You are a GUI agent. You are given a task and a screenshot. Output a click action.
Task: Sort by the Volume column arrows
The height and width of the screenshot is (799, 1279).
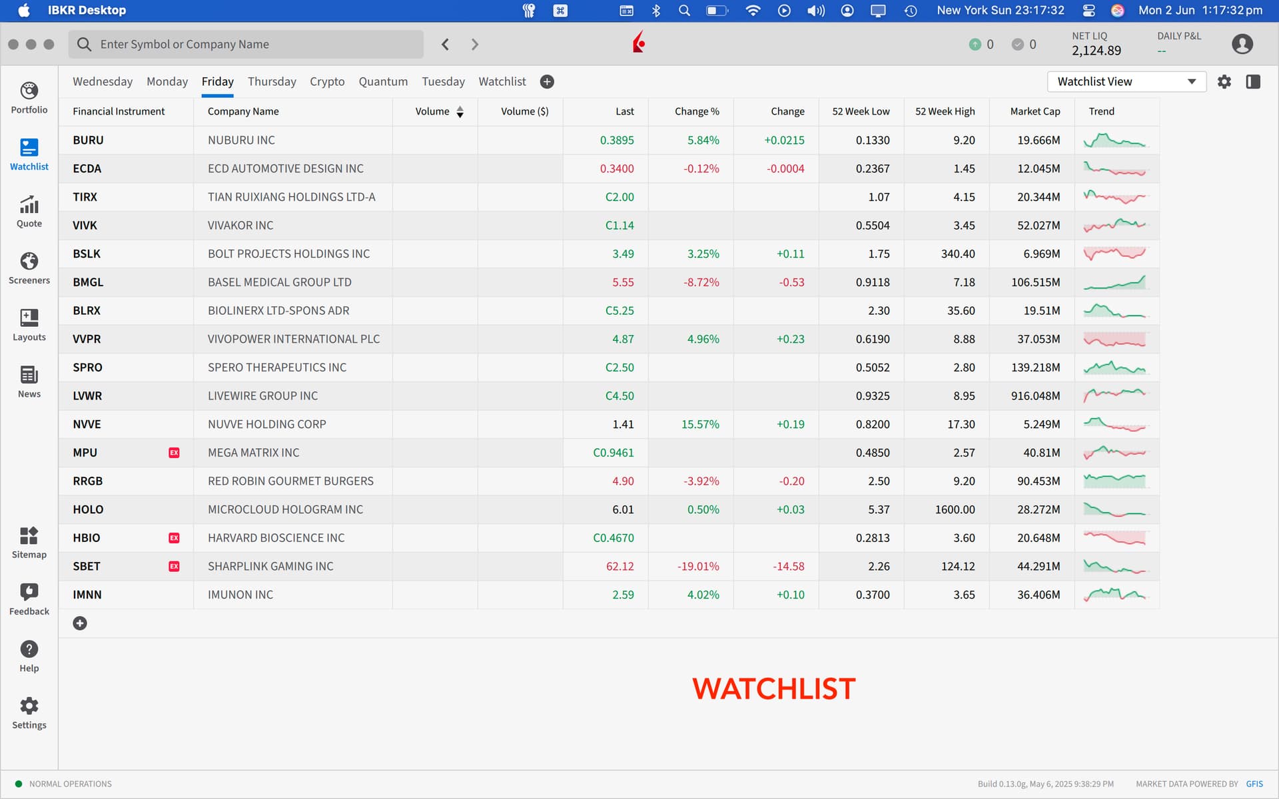(460, 112)
